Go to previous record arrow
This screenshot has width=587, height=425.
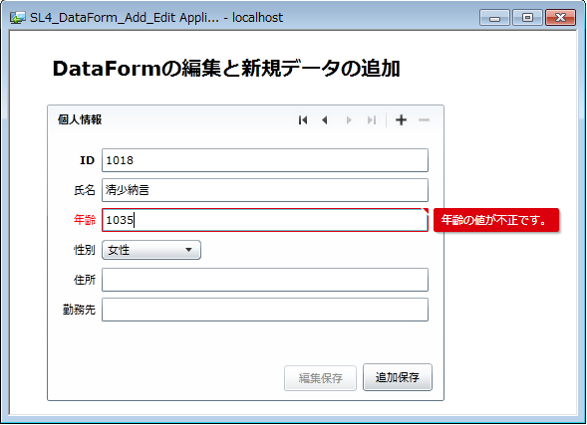point(325,120)
